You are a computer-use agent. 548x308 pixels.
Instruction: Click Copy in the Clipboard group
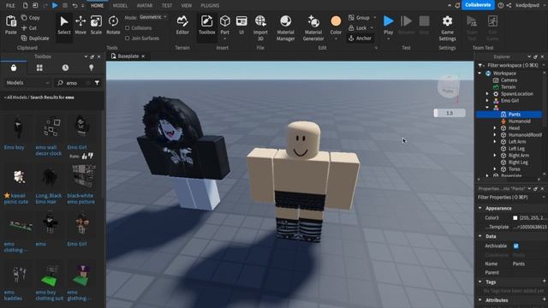[x=31, y=17]
